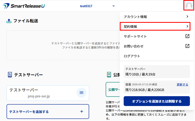
Task: Click the user avatar icon
Action: pyautogui.click(x=189, y=6)
